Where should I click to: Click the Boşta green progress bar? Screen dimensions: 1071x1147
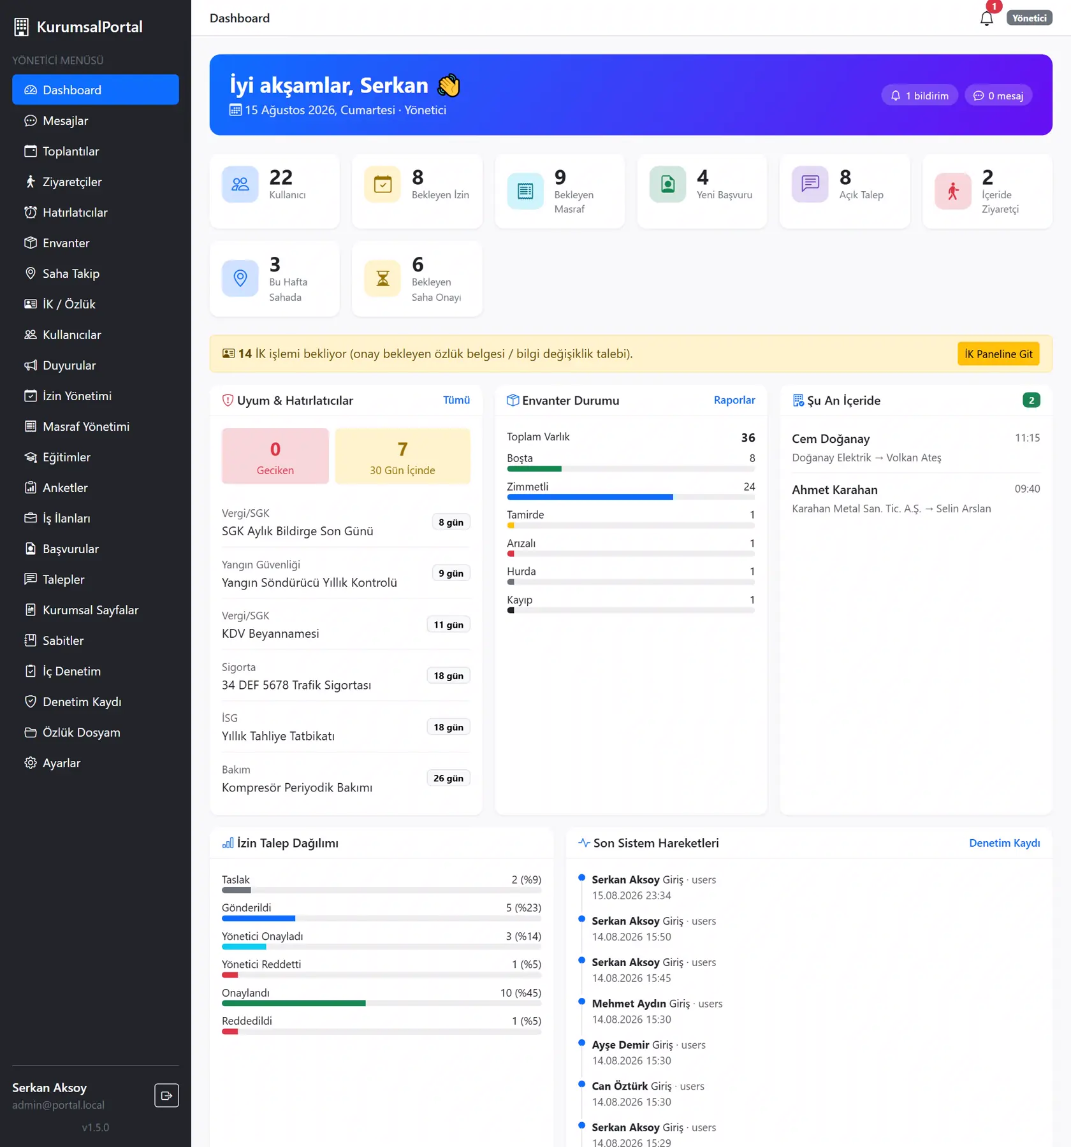point(534,469)
